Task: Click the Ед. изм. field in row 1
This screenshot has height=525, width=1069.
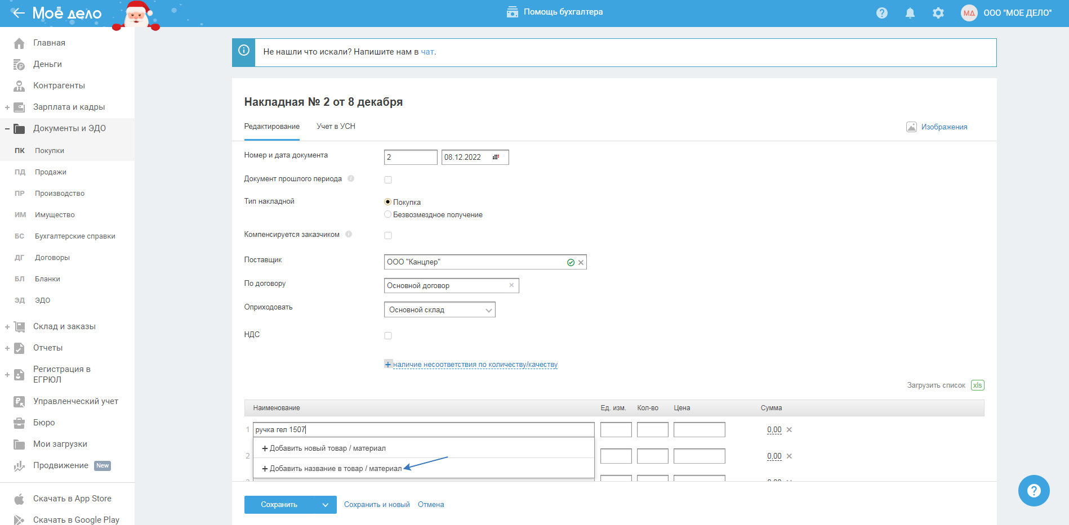Action: [616, 430]
